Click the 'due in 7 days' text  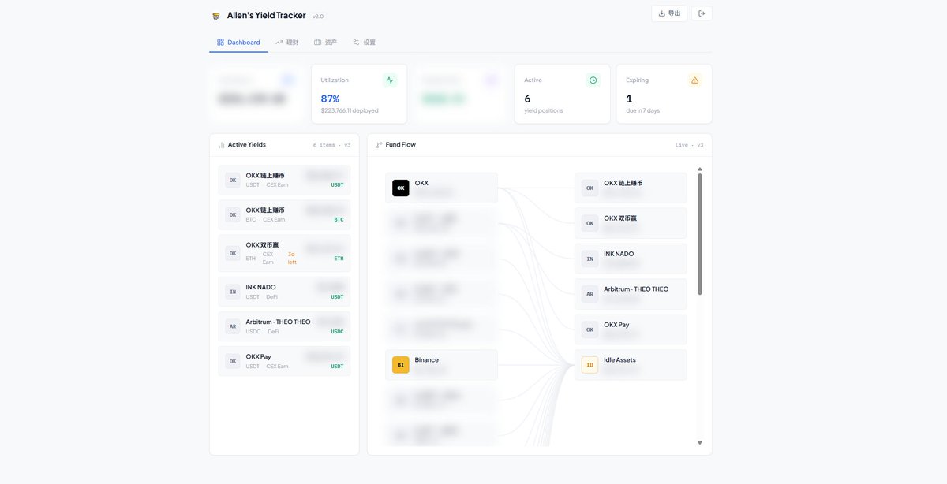[643, 111]
